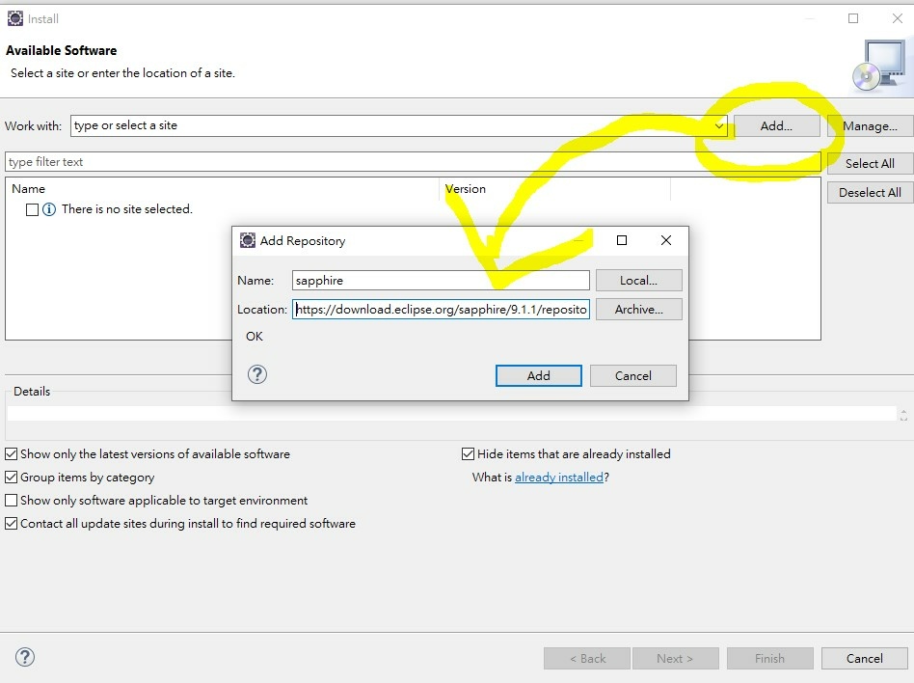Toggle 'Hide items that are already installed'
Image resolution: width=914 pixels, height=683 pixels.
pos(468,453)
